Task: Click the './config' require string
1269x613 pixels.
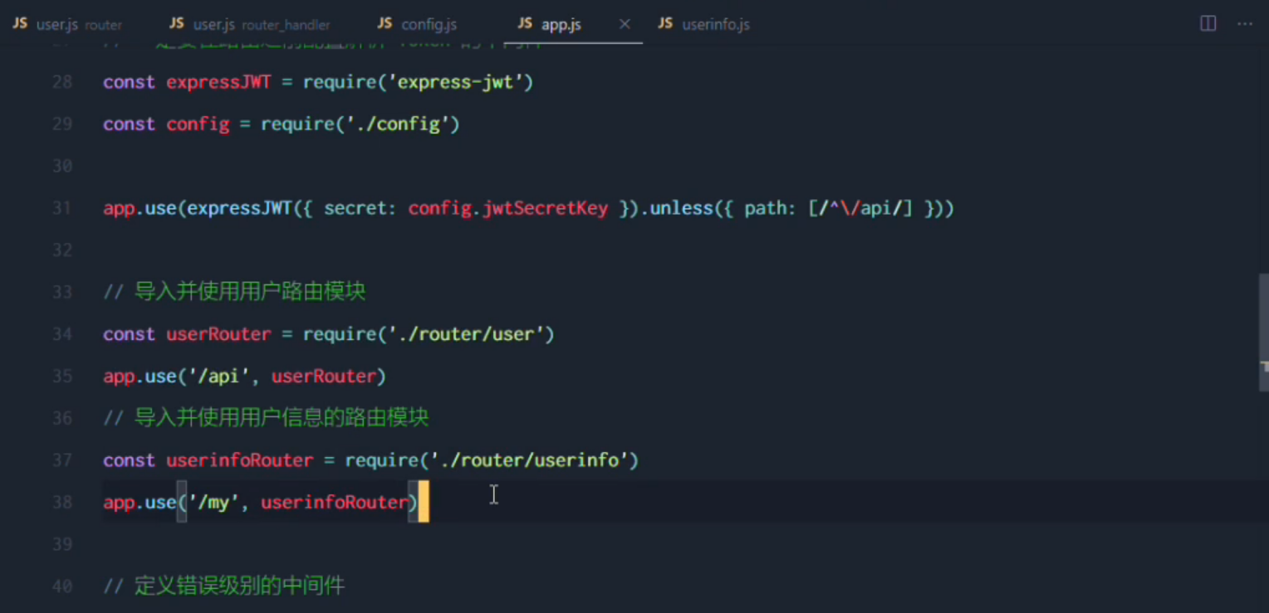Action: 398,124
